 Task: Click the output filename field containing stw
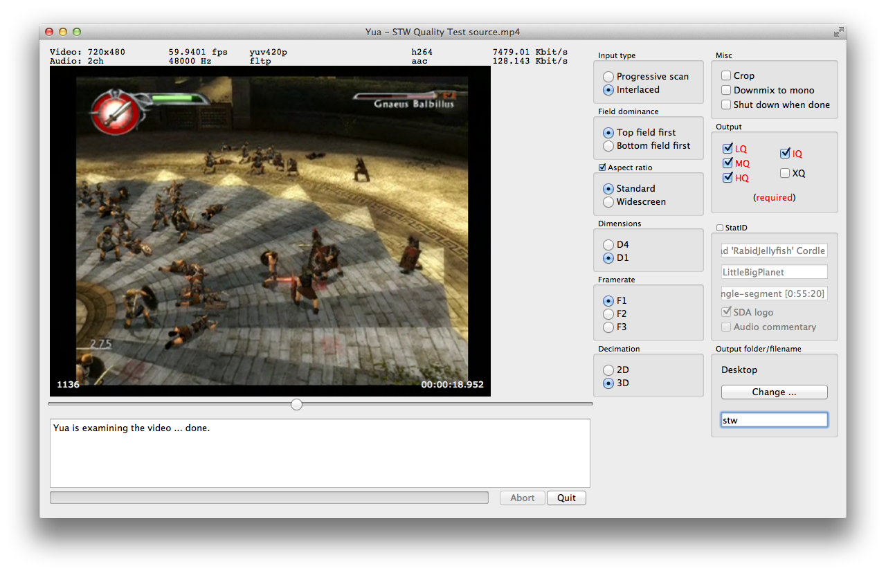point(774,420)
